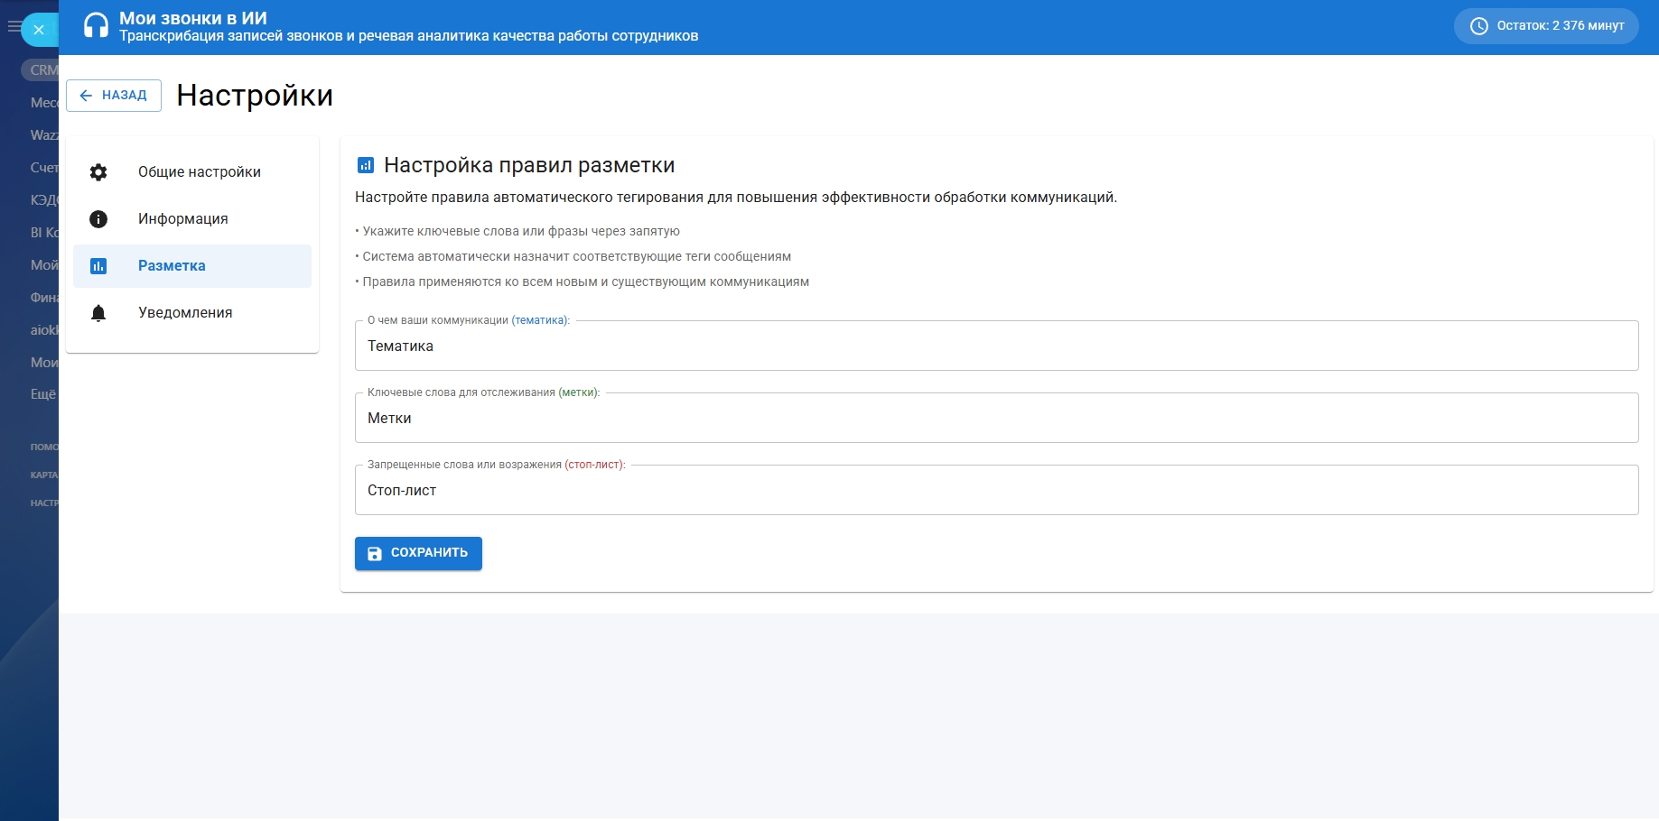Click into the Метки keywords field
1659x821 pixels.
[996, 419]
